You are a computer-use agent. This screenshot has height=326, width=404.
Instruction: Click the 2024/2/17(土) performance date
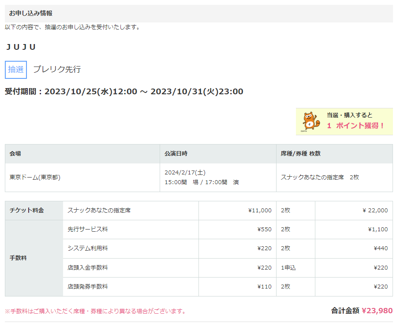(185, 173)
